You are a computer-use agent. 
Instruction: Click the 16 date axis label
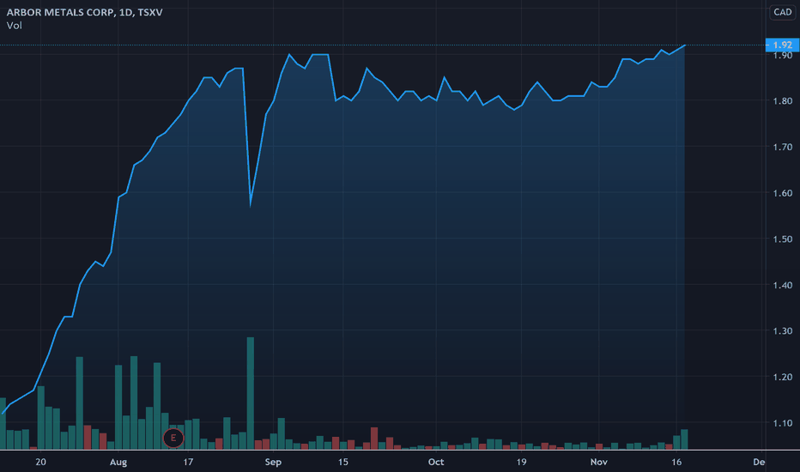pyautogui.click(x=676, y=463)
